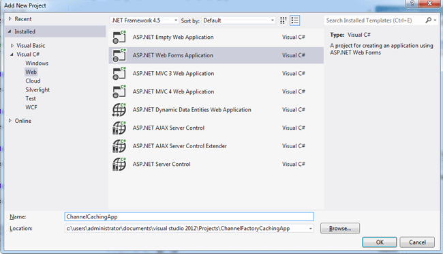The image size is (443, 254).
Task: Expand the Recent node
Action: tap(10, 18)
